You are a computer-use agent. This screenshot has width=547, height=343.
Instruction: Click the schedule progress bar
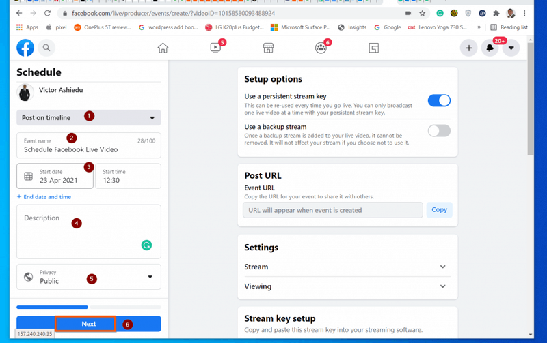pos(89,307)
